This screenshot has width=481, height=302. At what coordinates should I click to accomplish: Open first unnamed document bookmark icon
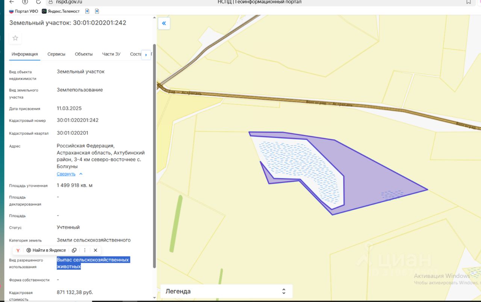pos(88,11)
